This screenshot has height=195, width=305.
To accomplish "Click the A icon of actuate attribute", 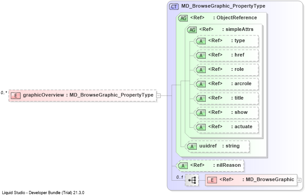I will 201,127.
